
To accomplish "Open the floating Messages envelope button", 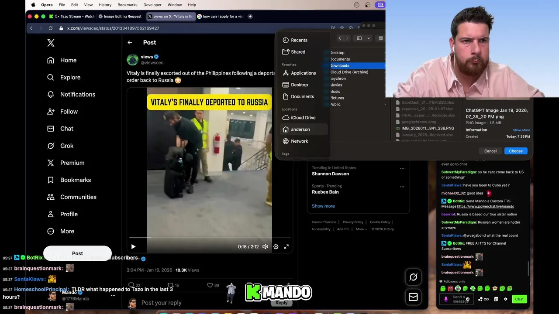I will 413,297.
